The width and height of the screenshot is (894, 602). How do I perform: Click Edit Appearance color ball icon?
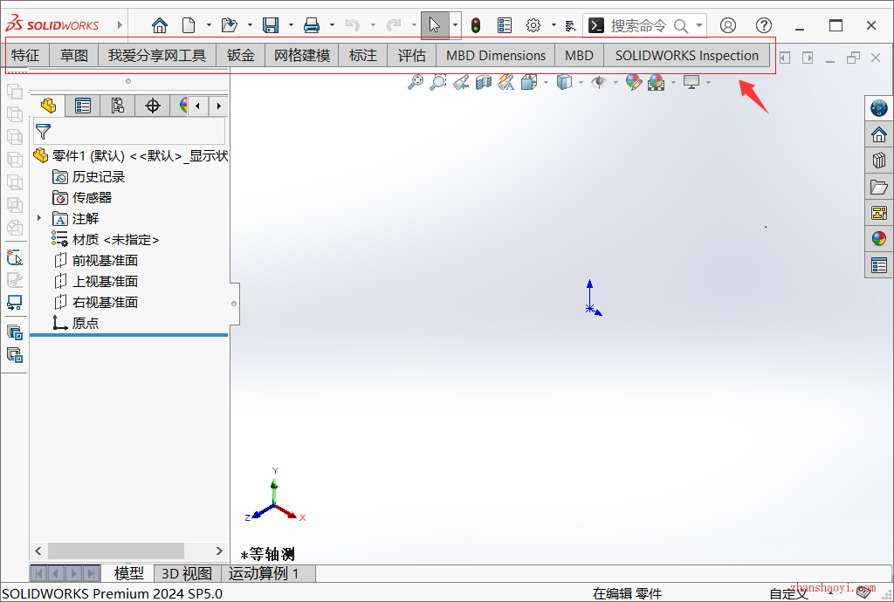(x=634, y=83)
